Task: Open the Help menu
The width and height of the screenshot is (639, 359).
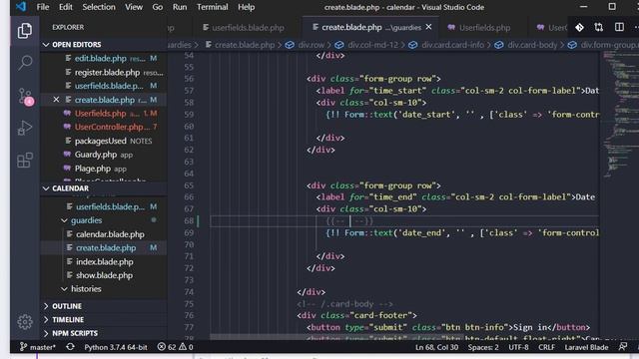Action: pyautogui.click(x=247, y=7)
